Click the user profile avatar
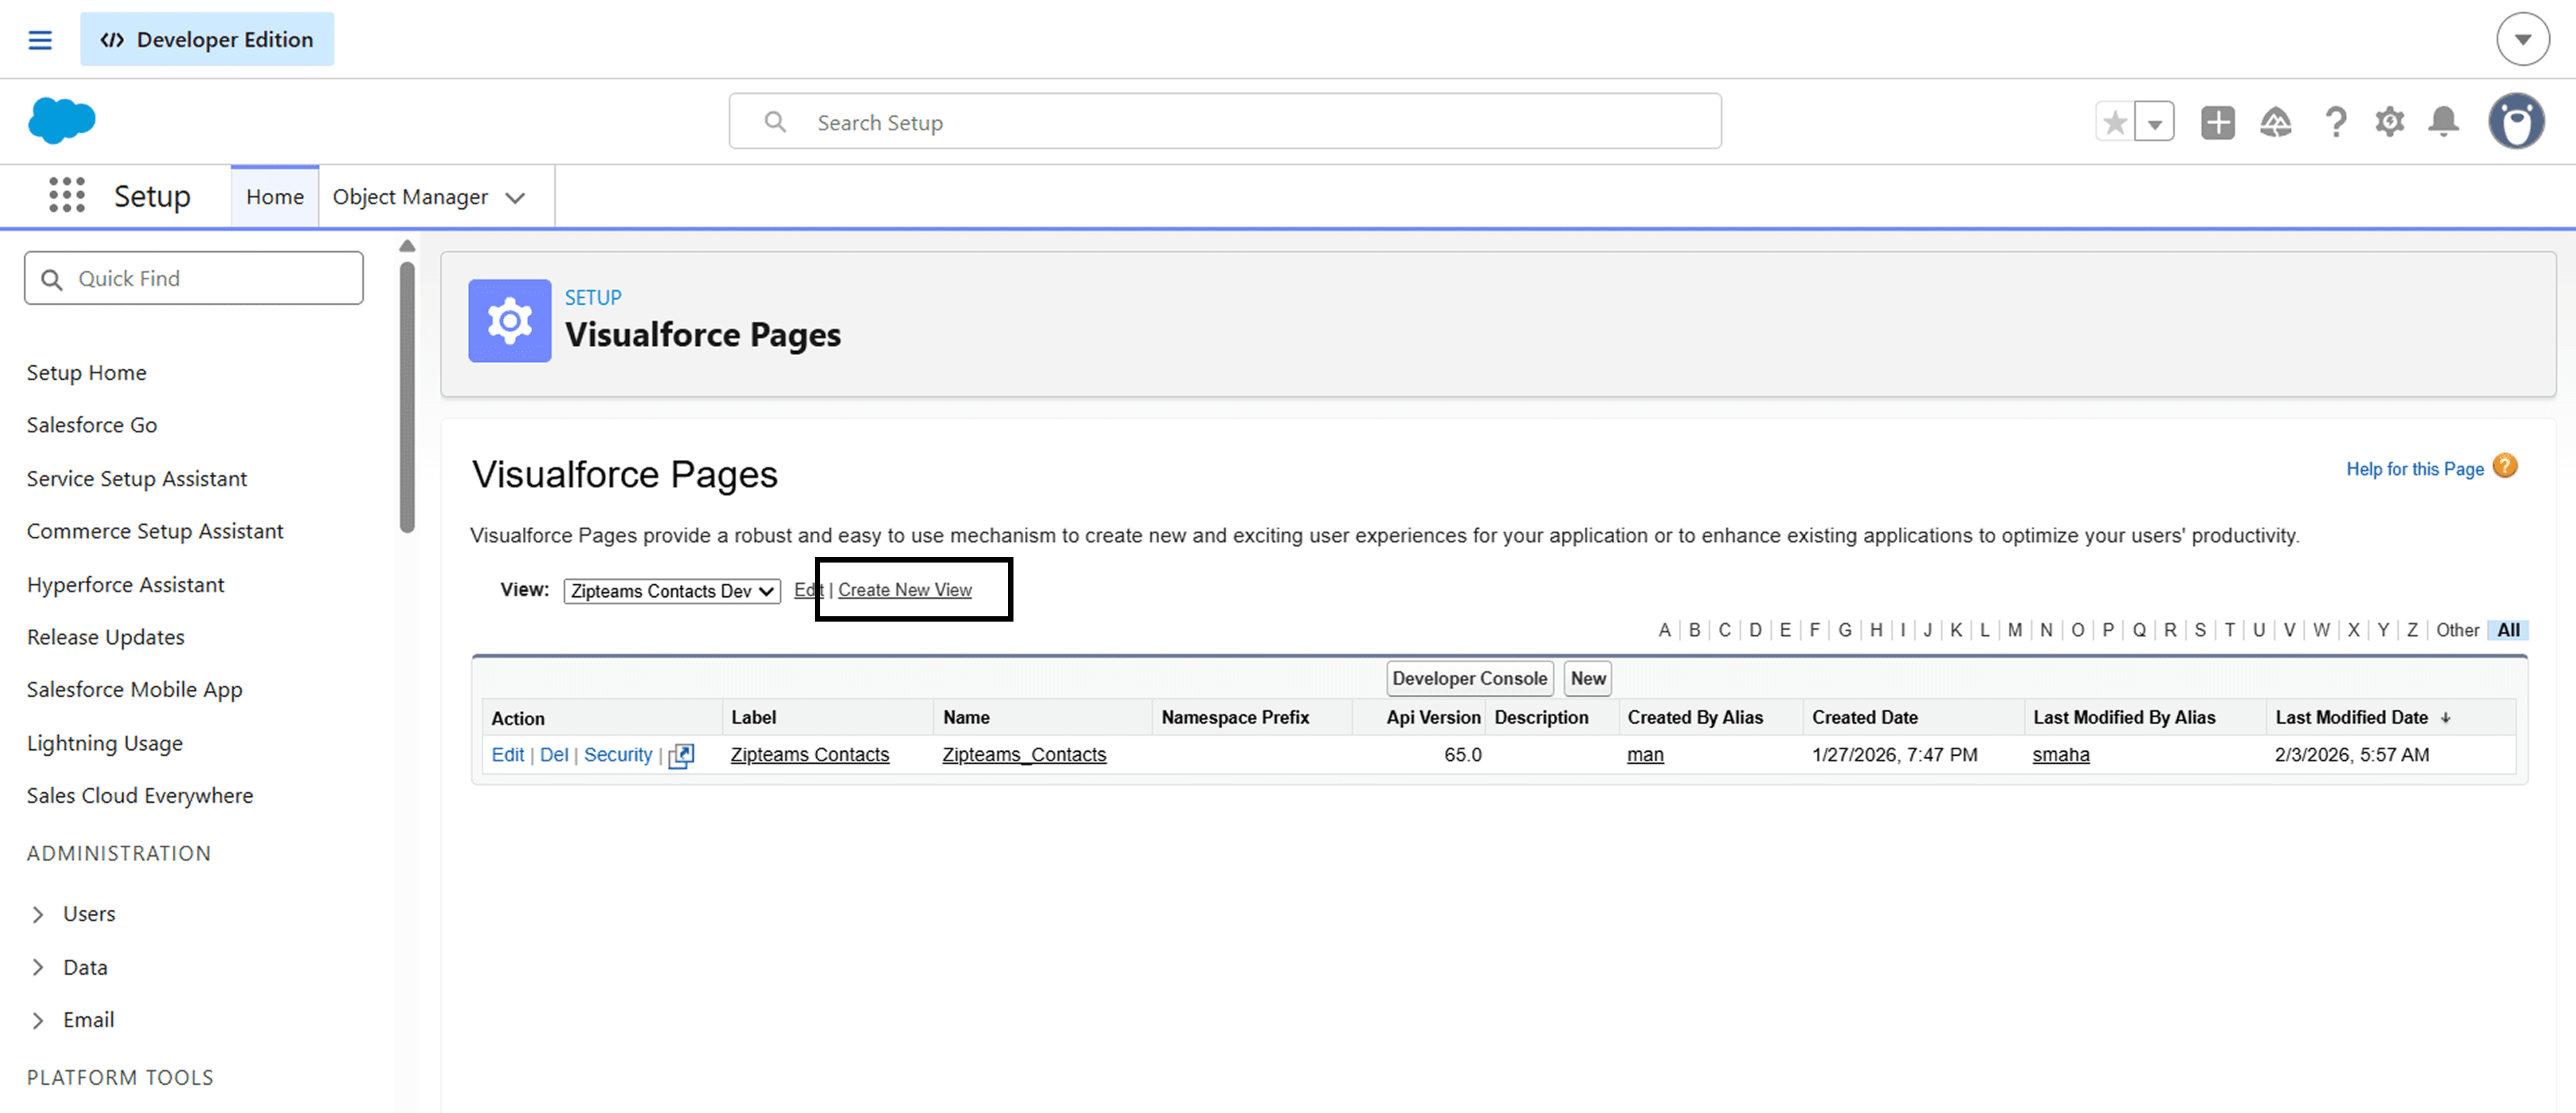 (x=2516, y=122)
